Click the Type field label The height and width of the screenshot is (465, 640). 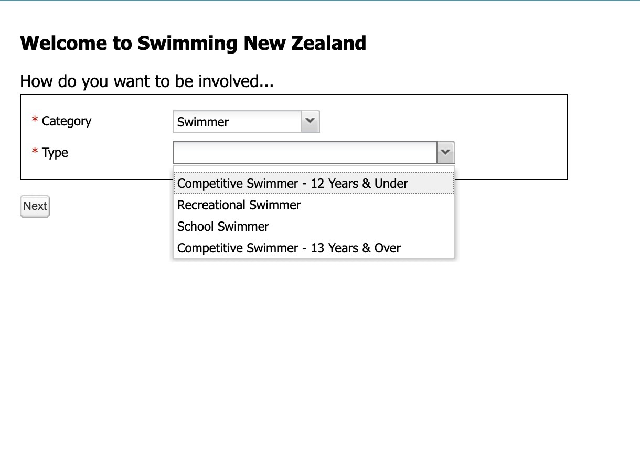55,153
